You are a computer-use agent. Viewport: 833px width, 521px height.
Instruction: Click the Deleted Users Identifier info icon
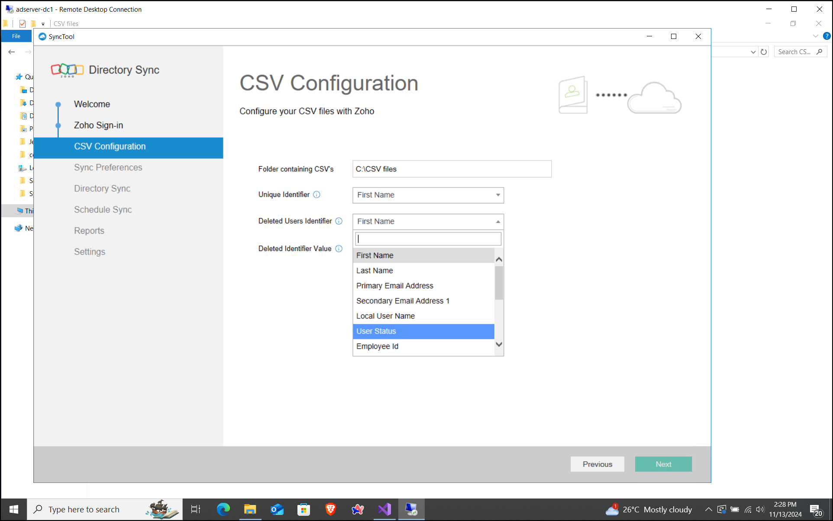point(339,221)
